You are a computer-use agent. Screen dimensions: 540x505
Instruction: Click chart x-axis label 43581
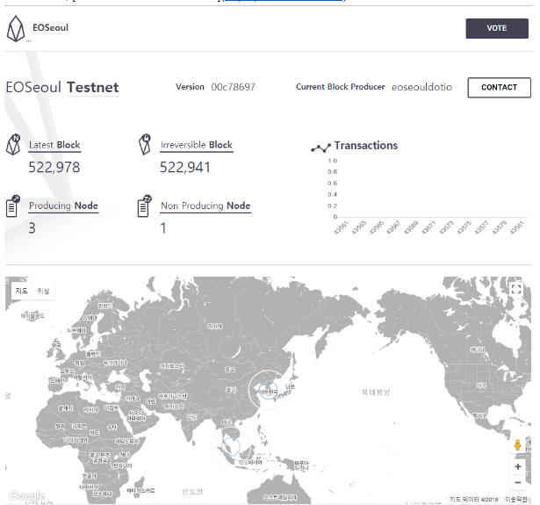point(516,228)
